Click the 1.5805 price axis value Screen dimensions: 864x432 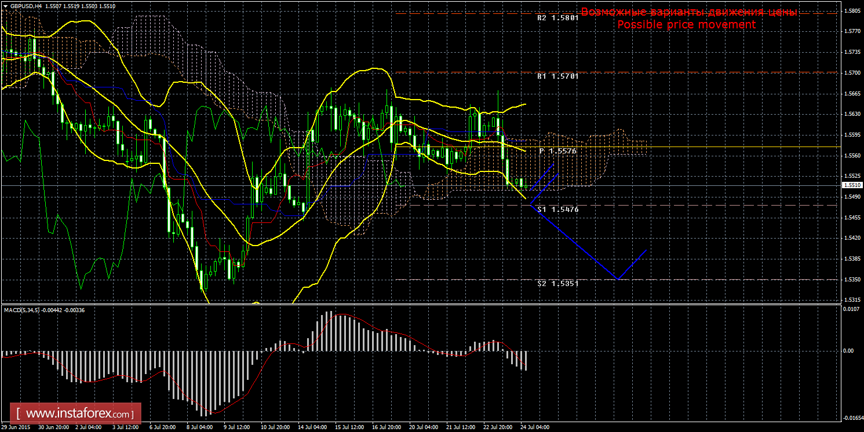coord(851,11)
